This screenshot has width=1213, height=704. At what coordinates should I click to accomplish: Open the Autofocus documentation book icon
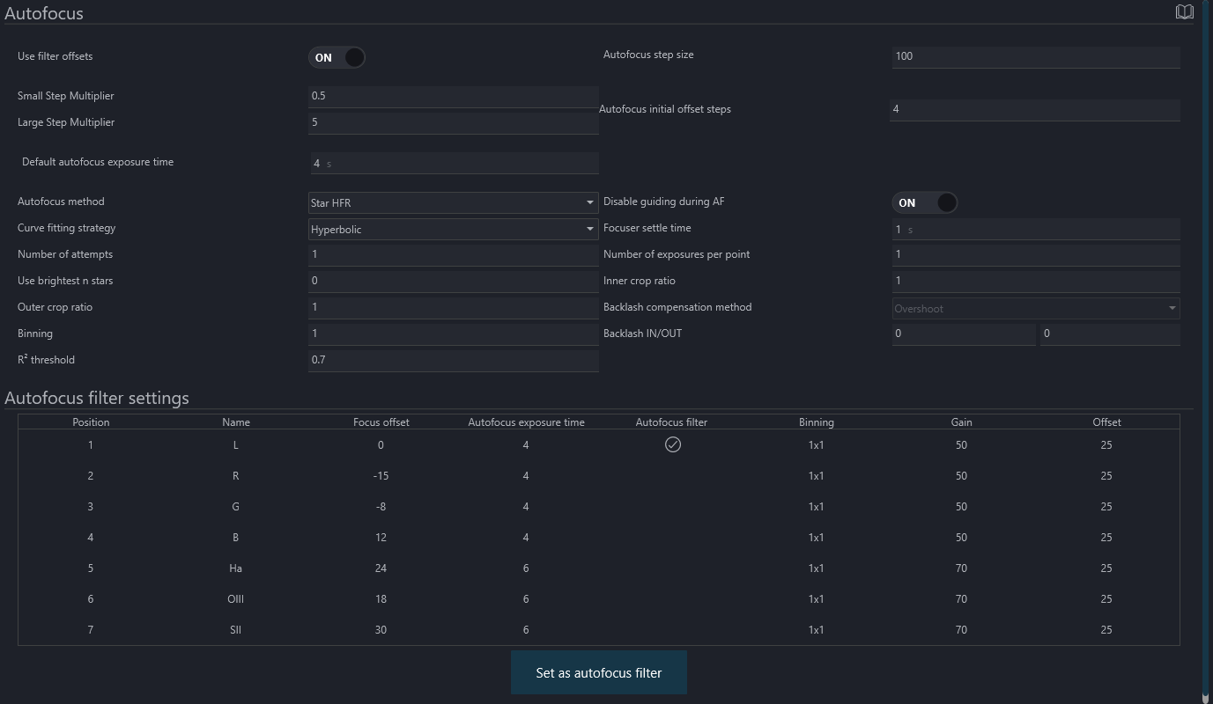1184,12
